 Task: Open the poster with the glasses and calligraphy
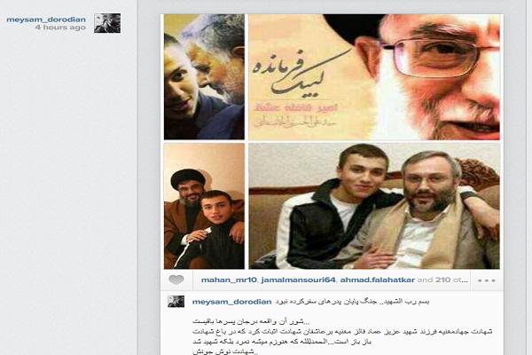pyautogui.click(x=374, y=77)
